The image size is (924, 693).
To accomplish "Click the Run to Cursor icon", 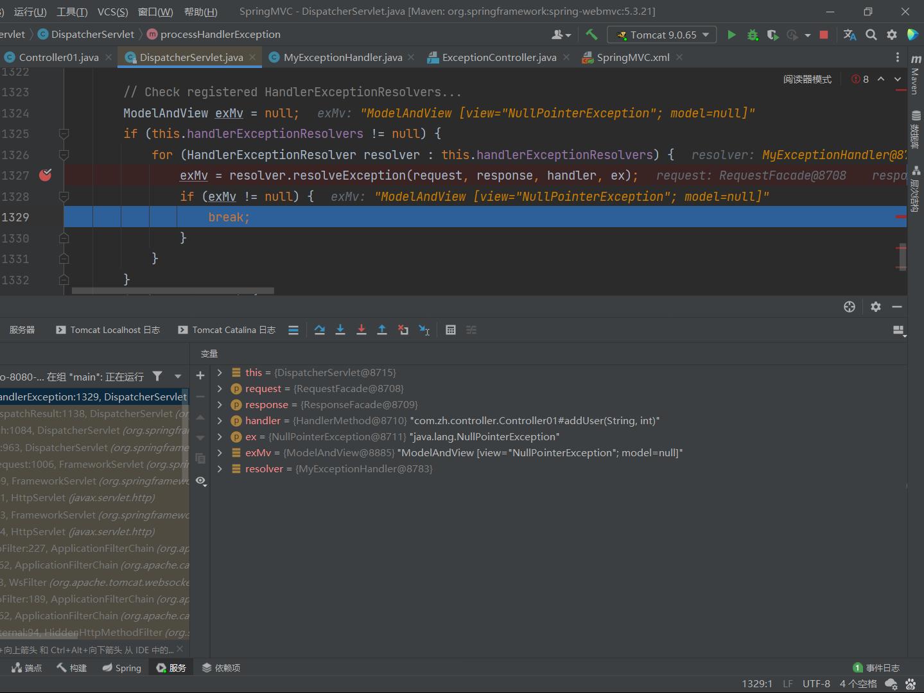I will tap(424, 330).
